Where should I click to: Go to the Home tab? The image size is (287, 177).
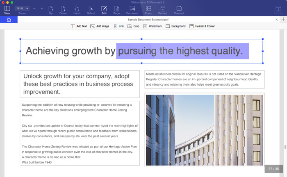[x=9, y=20]
